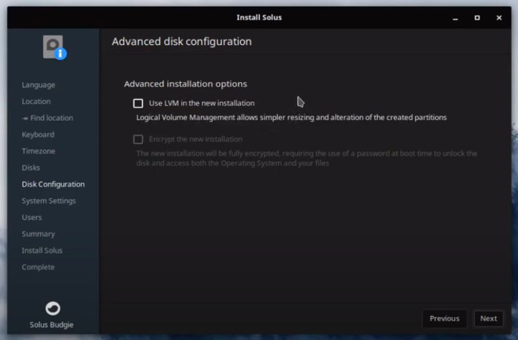Click the Next button
This screenshot has width=518, height=340.
[489, 319]
